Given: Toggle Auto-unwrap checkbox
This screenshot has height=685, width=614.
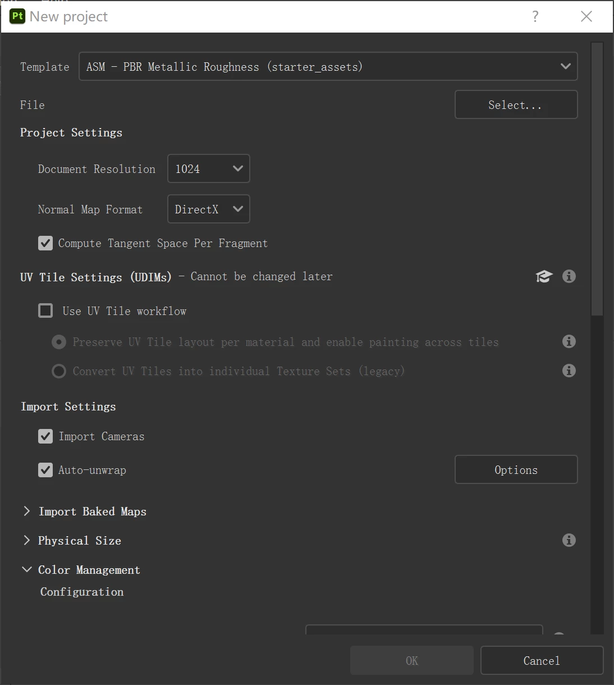Looking at the screenshot, I should 45,470.
